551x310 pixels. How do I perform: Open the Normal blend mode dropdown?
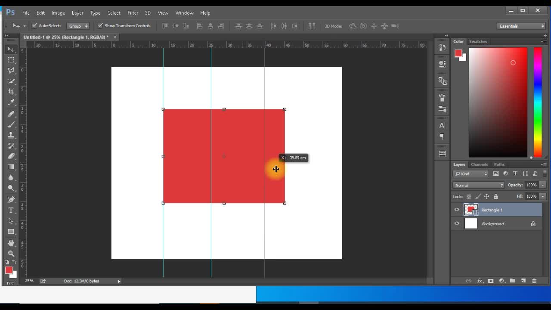pos(478,185)
